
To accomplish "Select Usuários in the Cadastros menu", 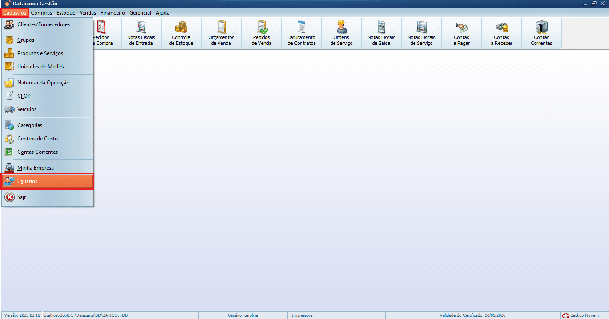I will pos(47,181).
